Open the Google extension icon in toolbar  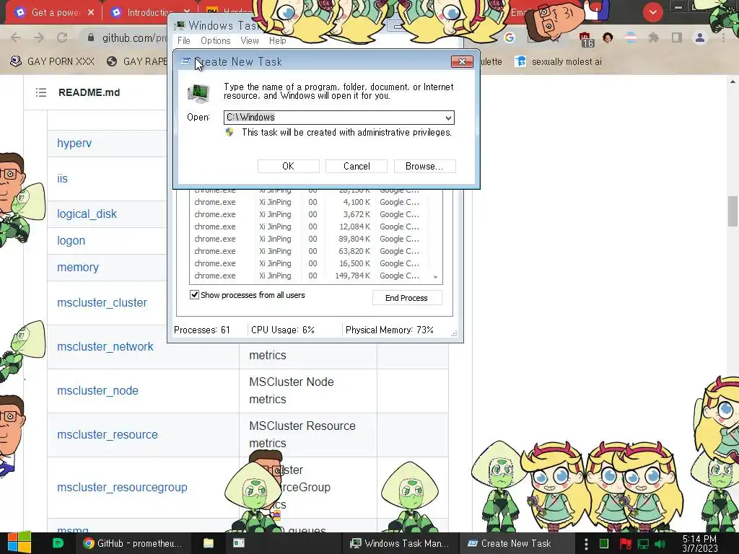[x=509, y=38]
